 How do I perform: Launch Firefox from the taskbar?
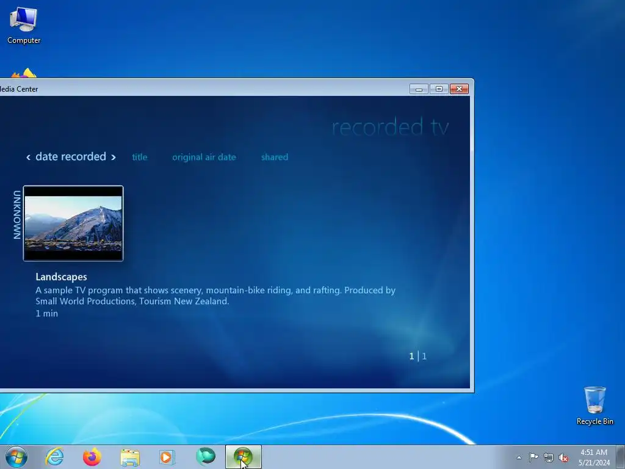[x=92, y=457]
